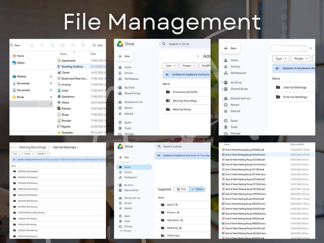The image size is (324, 243).
Task: Click the Share icon in File Explorer toolbar
Action: click(x=73, y=45)
